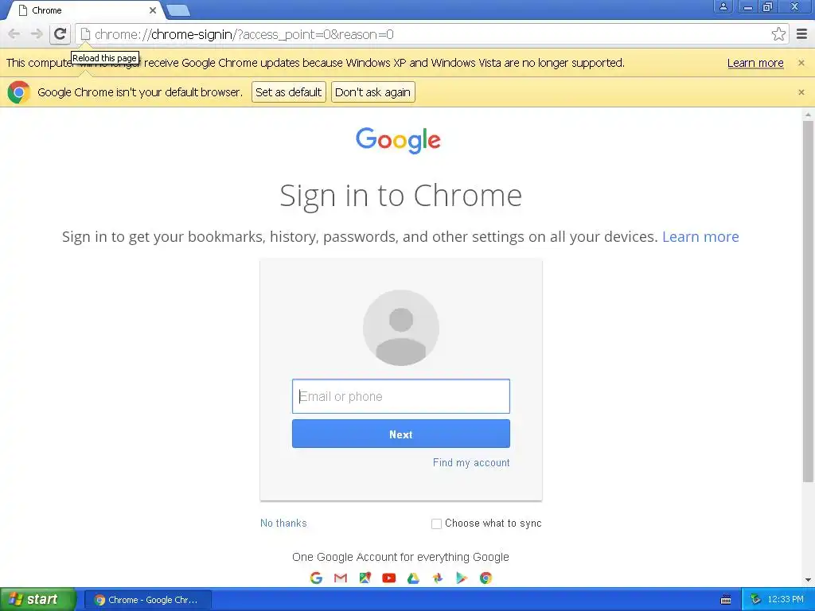Click the Google G icon at the bottom
This screenshot has height=611, width=815.
tap(316, 578)
